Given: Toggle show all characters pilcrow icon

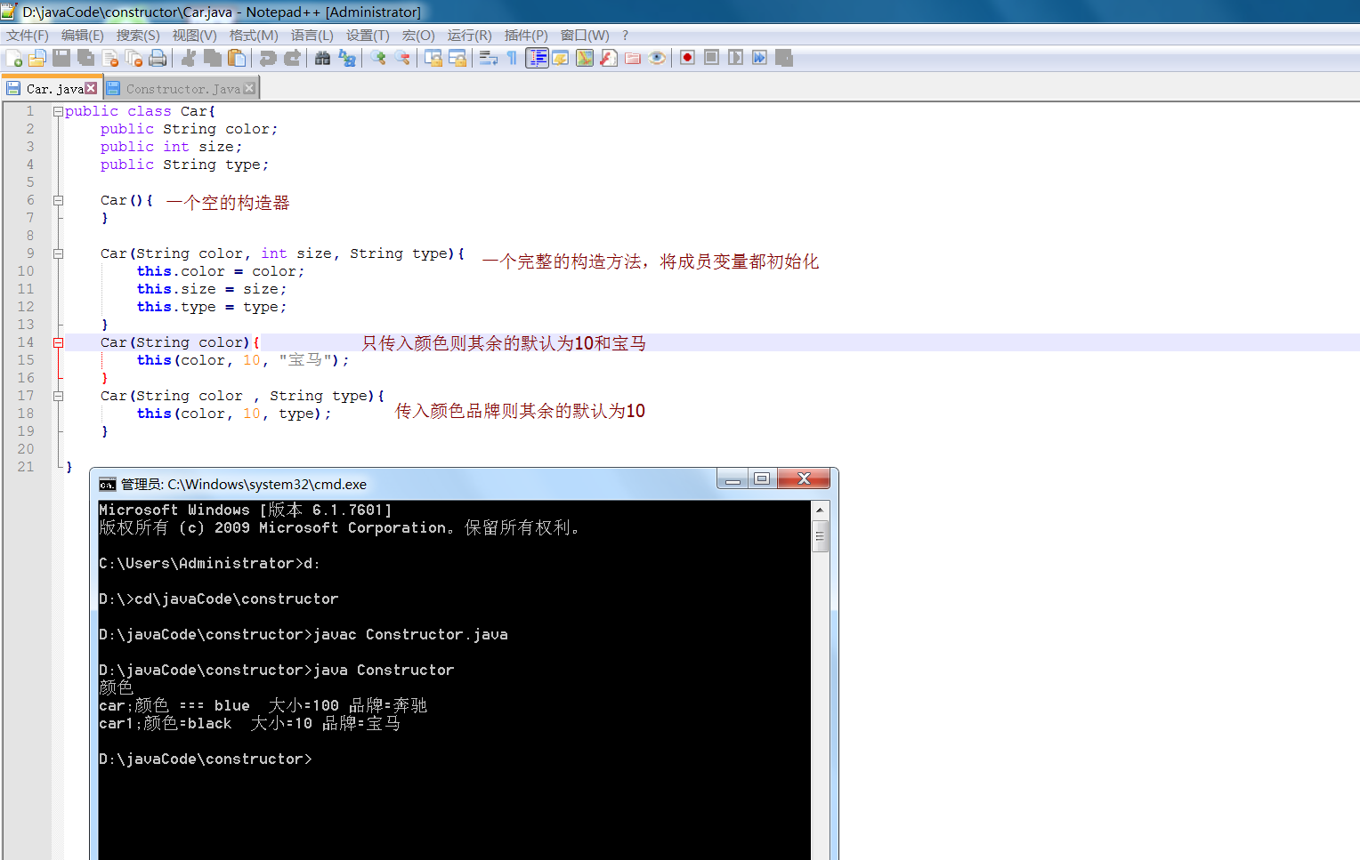Looking at the screenshot, I should [512, 58].
